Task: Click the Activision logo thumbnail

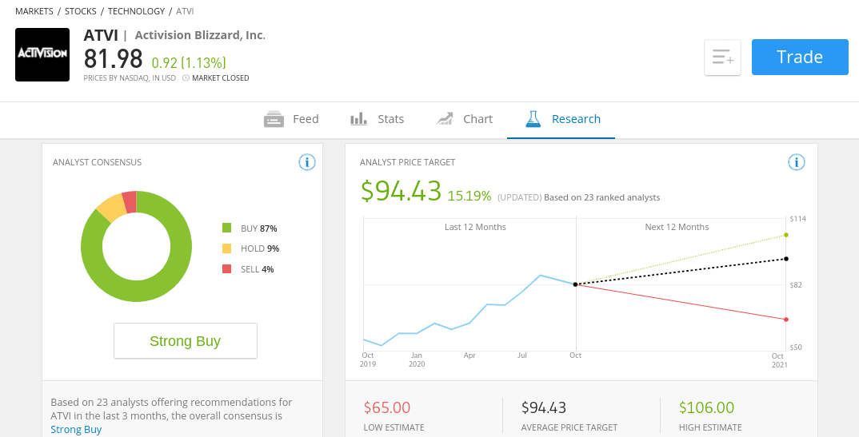Action: tap(42, 54)
